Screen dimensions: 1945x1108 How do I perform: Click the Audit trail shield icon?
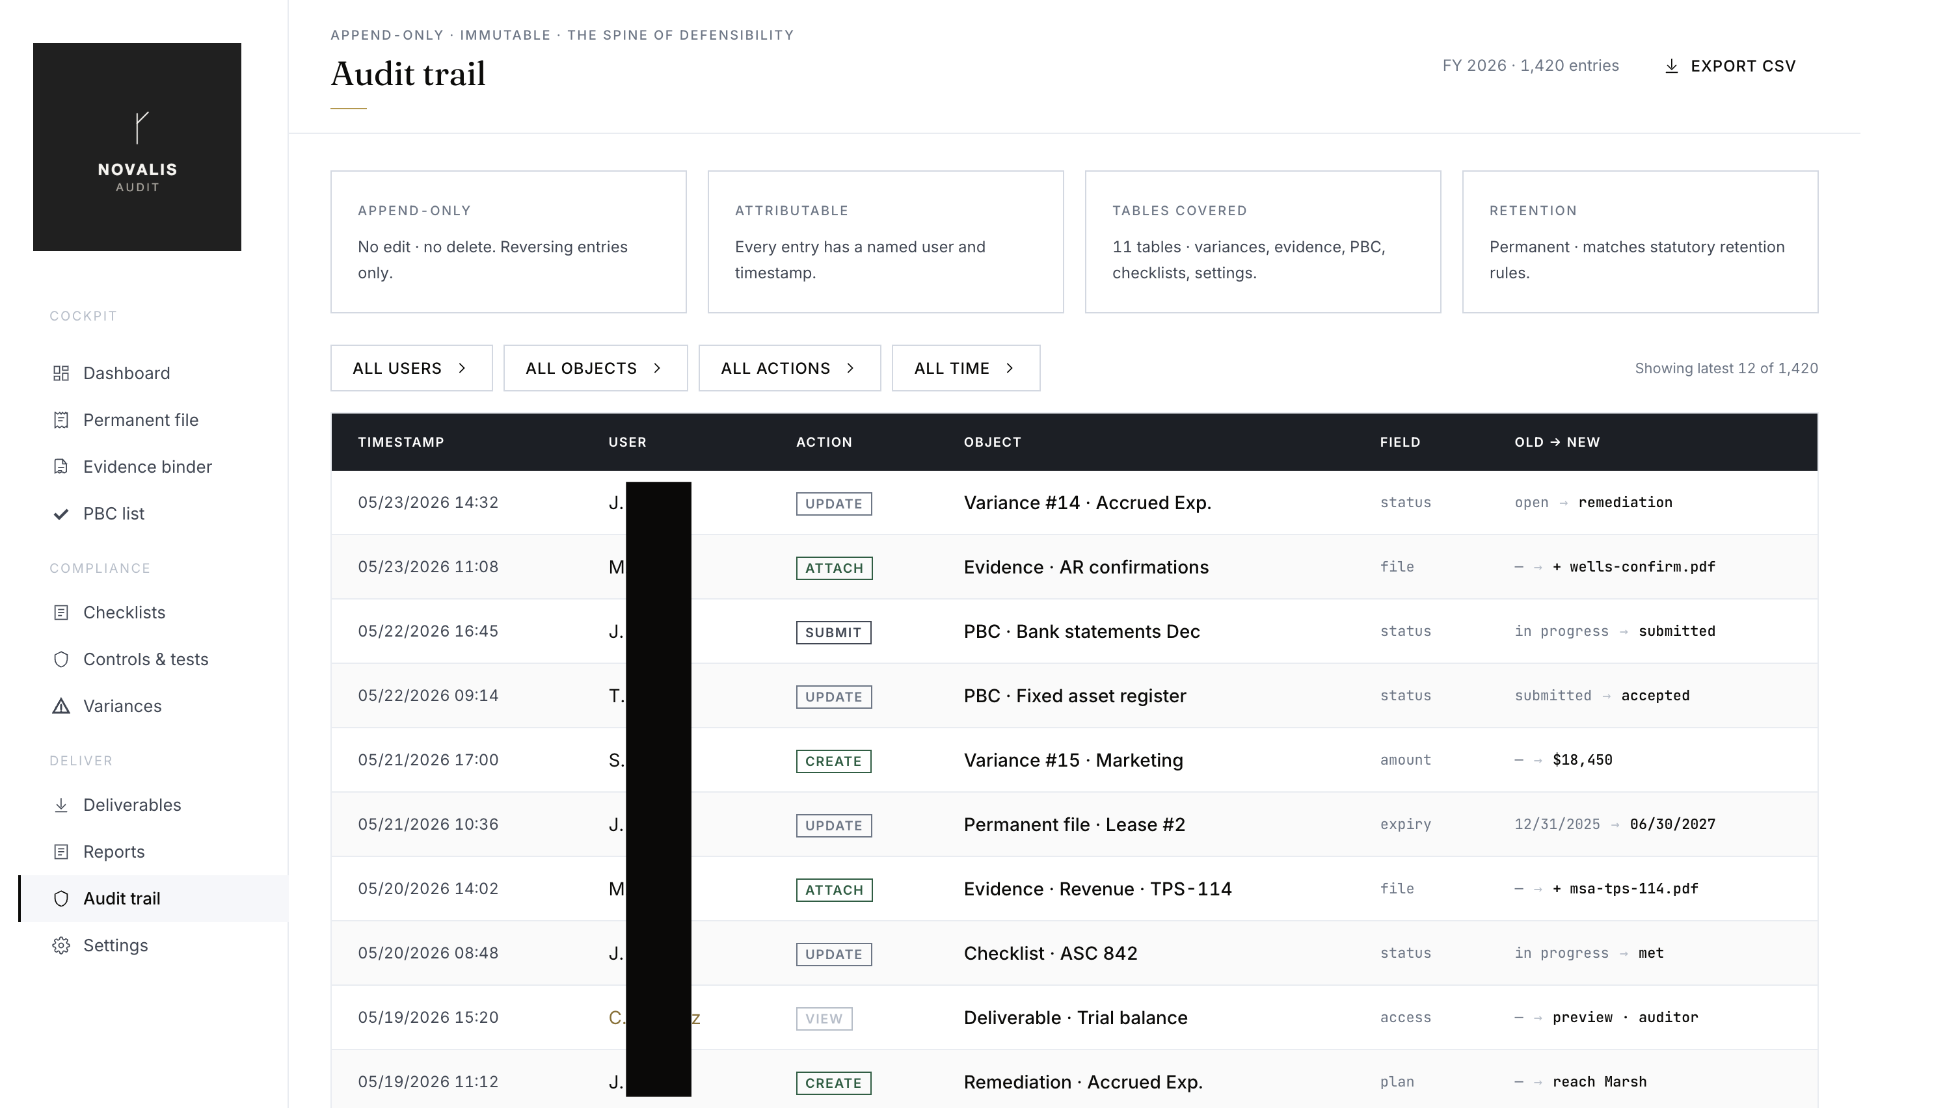coord(61,899)
